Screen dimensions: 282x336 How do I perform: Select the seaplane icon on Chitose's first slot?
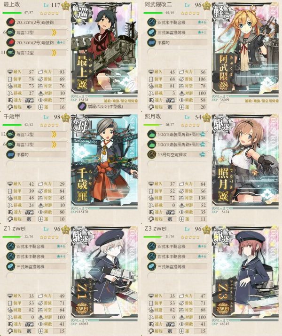pyautogui.click(x=10, y=135)
